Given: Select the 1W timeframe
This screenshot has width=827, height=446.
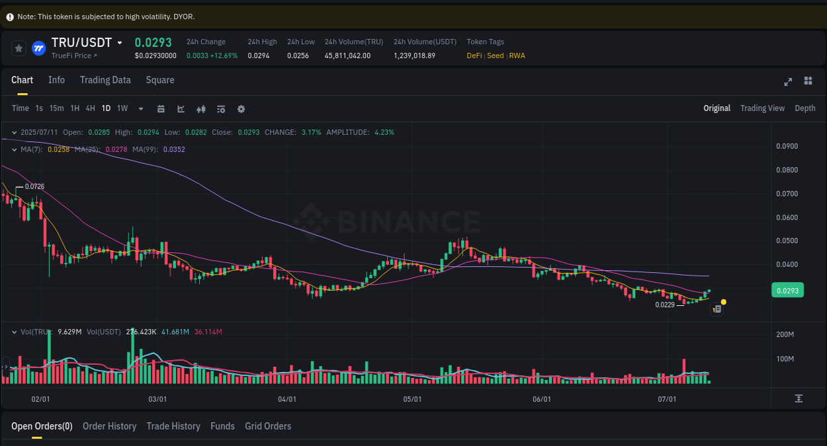Looking at the screenshot, I should coord(122,108).
